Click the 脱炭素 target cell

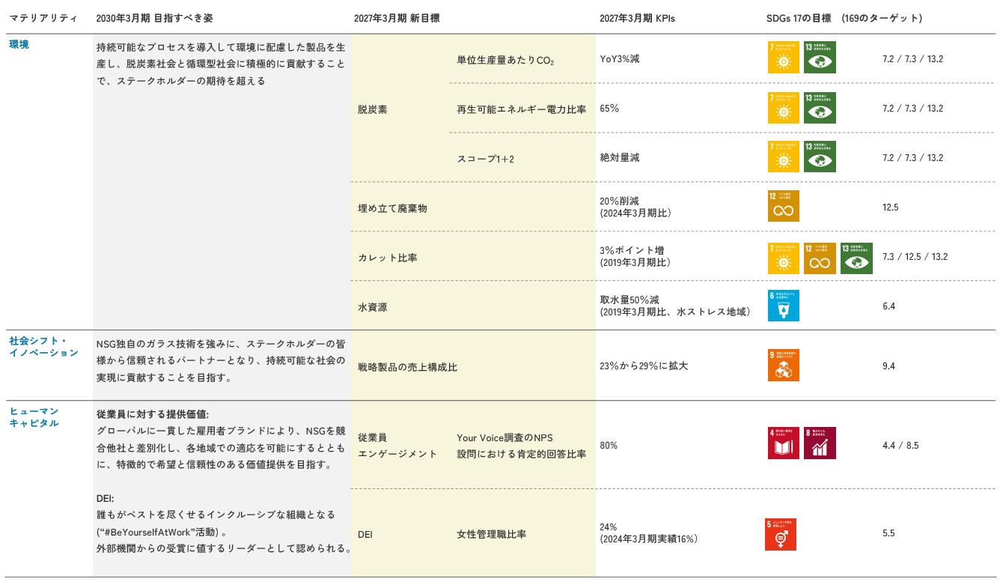pos(373,109)
